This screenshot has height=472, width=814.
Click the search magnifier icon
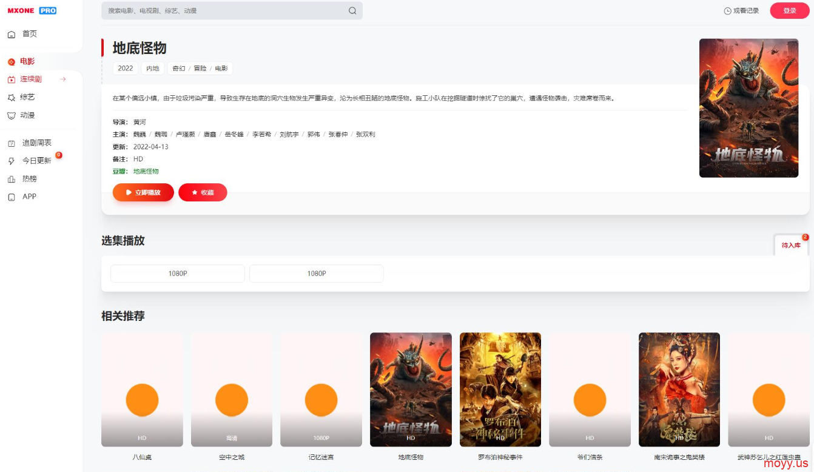(352, 11)
